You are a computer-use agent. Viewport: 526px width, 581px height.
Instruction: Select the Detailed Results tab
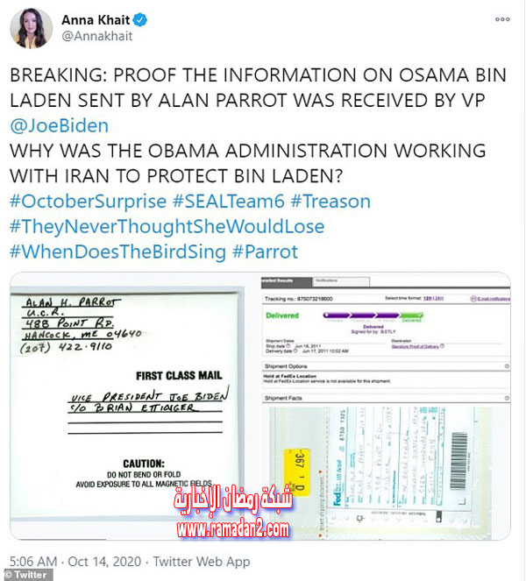tap(287, 281)
